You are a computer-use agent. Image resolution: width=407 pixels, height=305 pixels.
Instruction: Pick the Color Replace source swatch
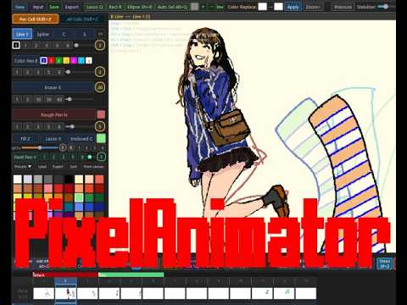263,7
